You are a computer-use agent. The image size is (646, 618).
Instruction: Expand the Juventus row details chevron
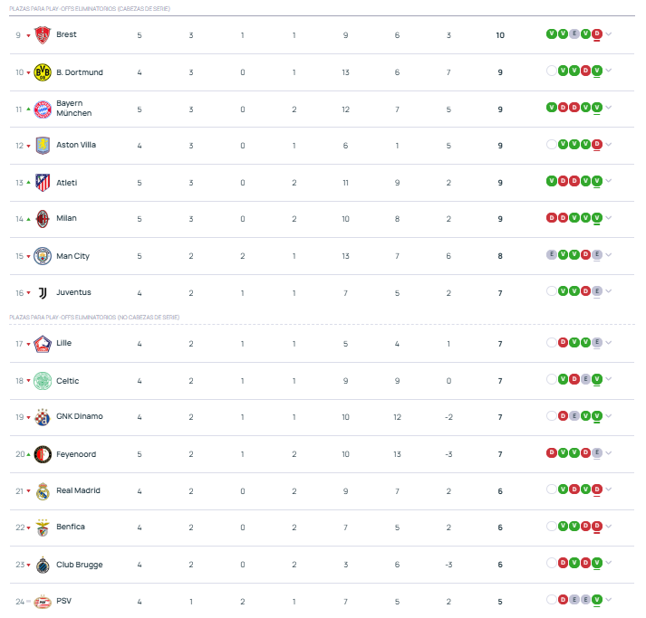tap(609, 291)
